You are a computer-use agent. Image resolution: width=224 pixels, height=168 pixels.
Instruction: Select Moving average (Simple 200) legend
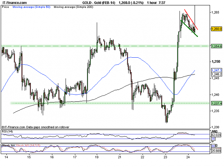[x=73, y=7]
